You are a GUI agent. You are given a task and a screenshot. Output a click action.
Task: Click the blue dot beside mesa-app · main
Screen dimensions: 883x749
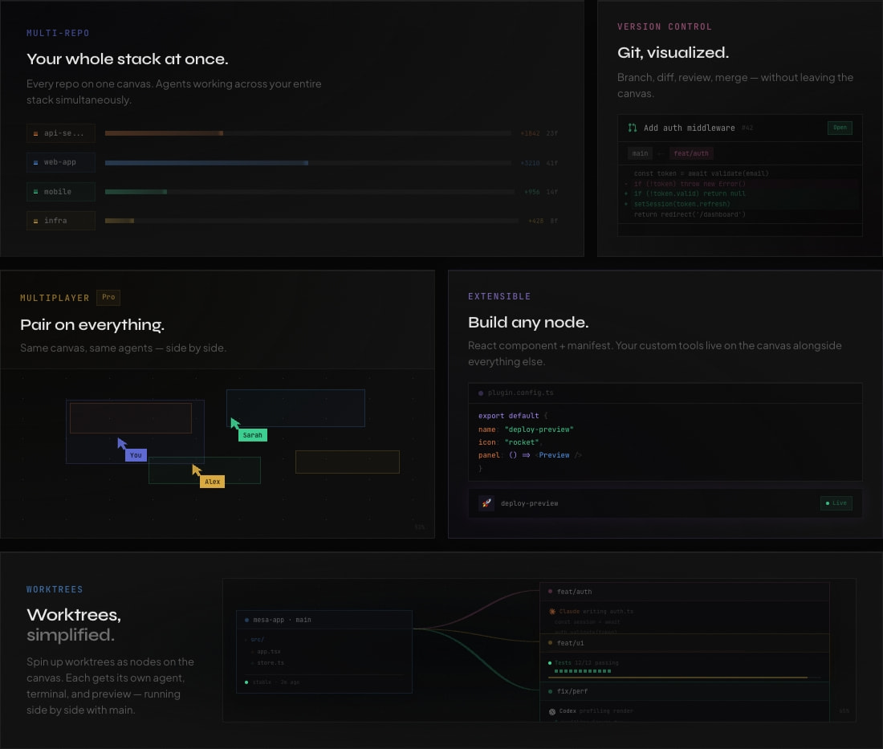pyautogui.click(x=246, y=620)
